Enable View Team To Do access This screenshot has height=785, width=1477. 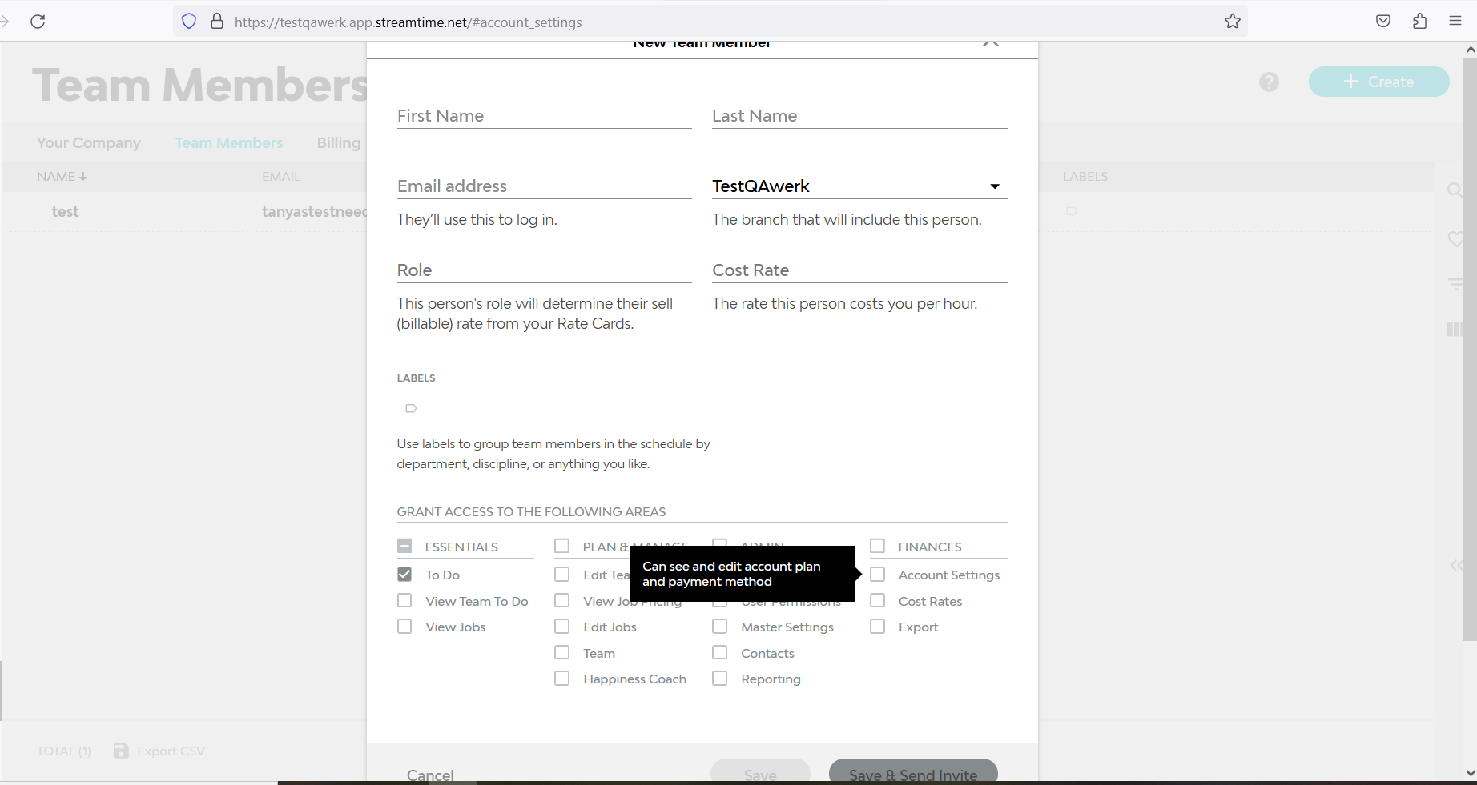coord(404,601)
